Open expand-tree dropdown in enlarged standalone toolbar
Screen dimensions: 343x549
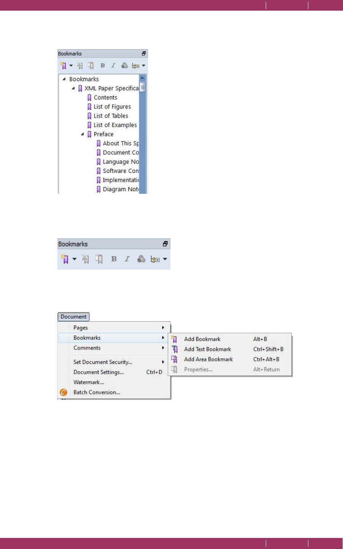(165, 259)
